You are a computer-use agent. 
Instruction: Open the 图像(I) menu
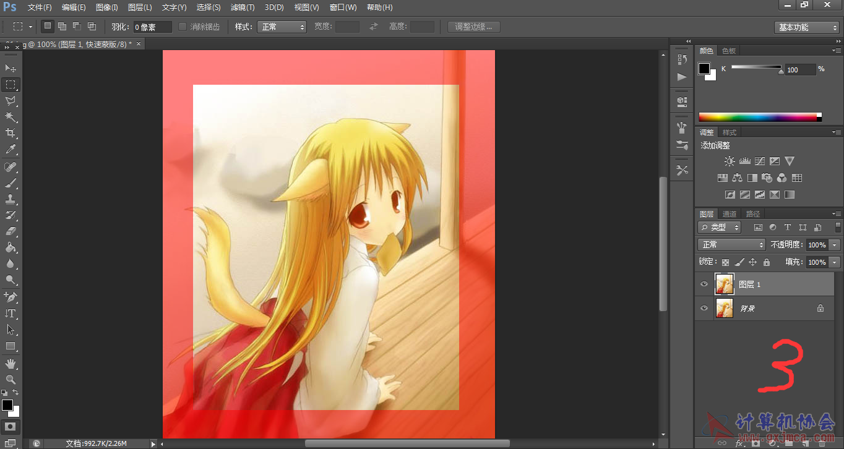[107, 7]
